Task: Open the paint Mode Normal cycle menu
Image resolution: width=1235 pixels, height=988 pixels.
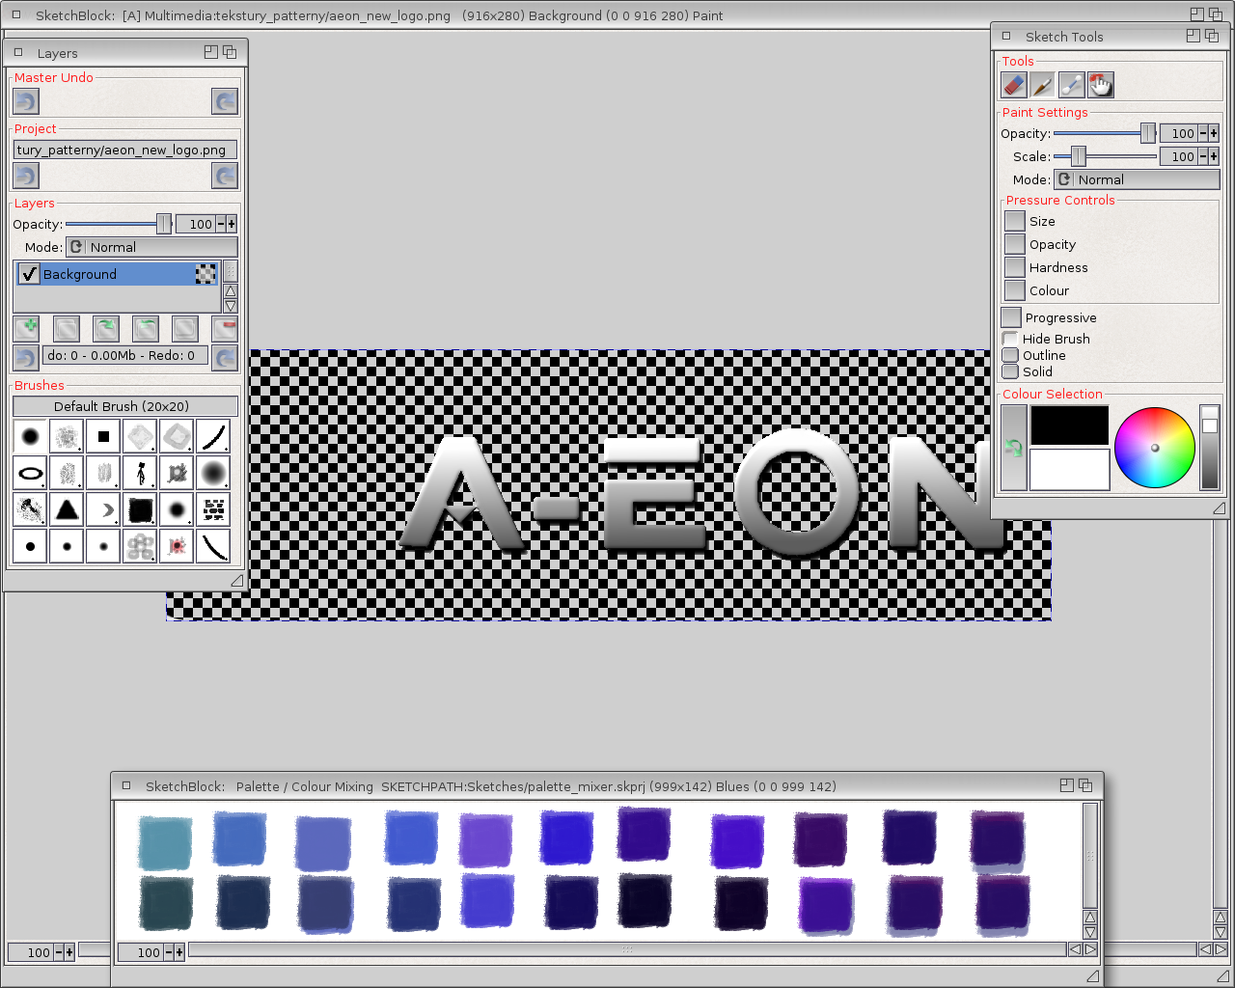Action: tap(1137, 179)
